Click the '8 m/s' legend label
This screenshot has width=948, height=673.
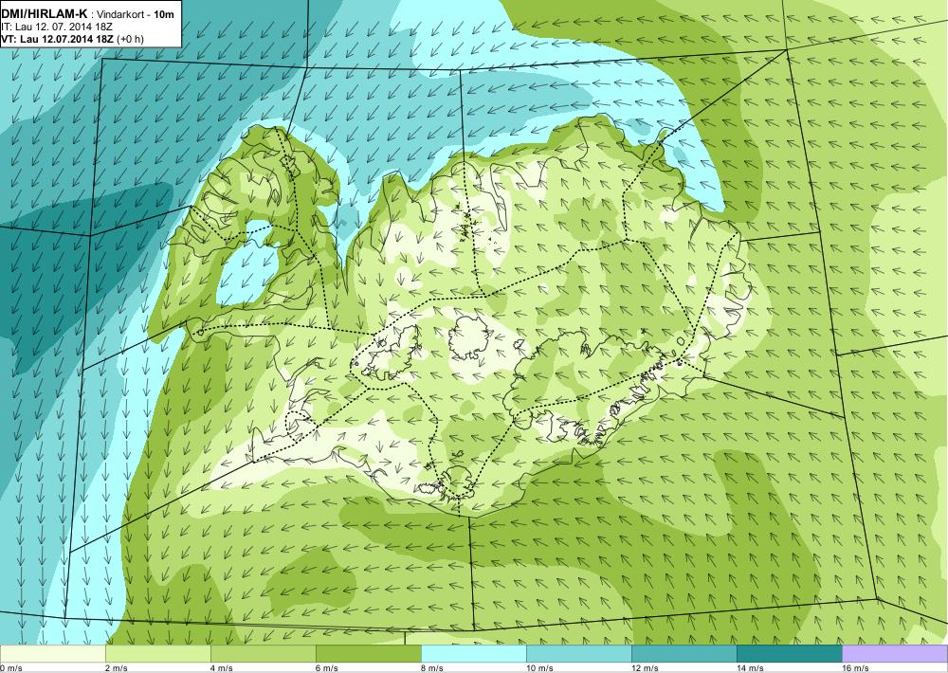point(432,668)
